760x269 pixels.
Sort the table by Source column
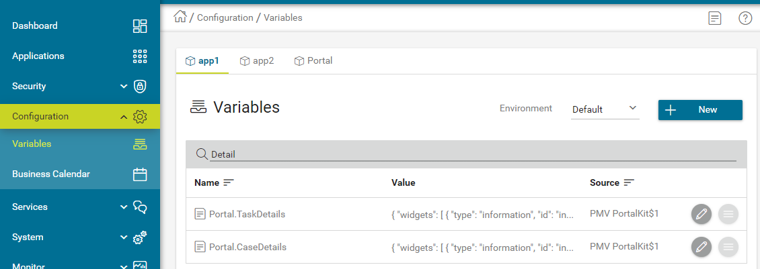pos(629,182)
